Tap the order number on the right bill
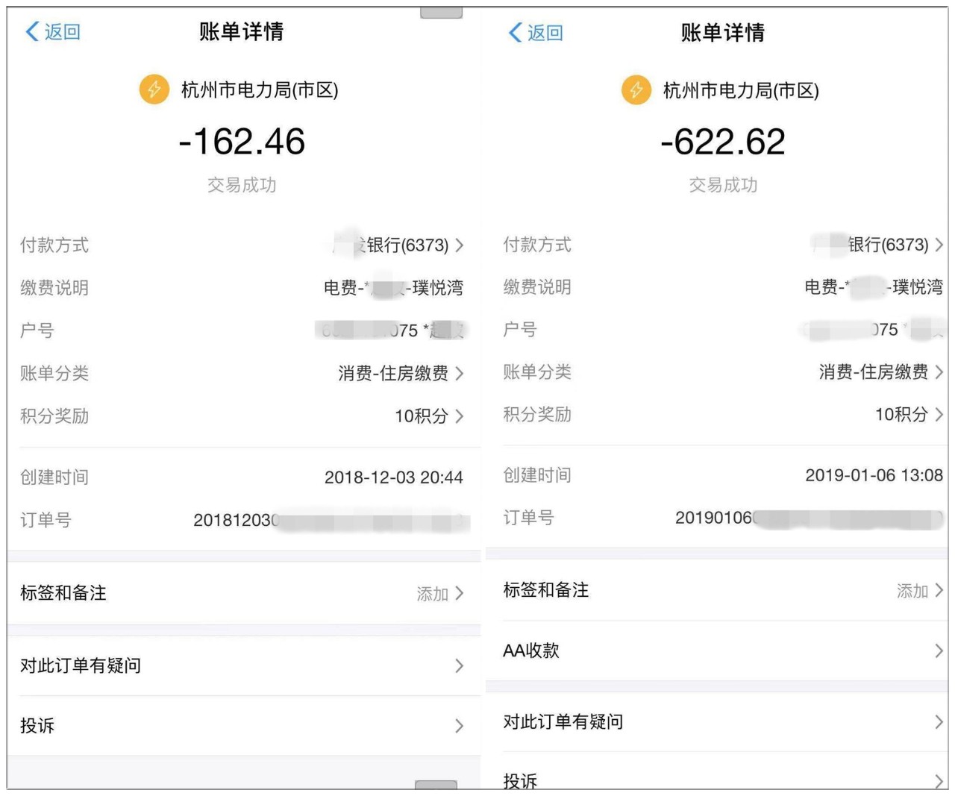This screenshot has height=796, width=955. click(809, 518)
